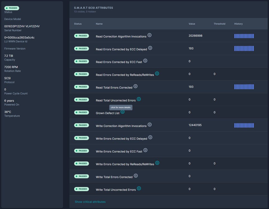Click info icon next to Read Errors Corrected by ECC Fast
This screenshot has height=209, width=269.
145,61
